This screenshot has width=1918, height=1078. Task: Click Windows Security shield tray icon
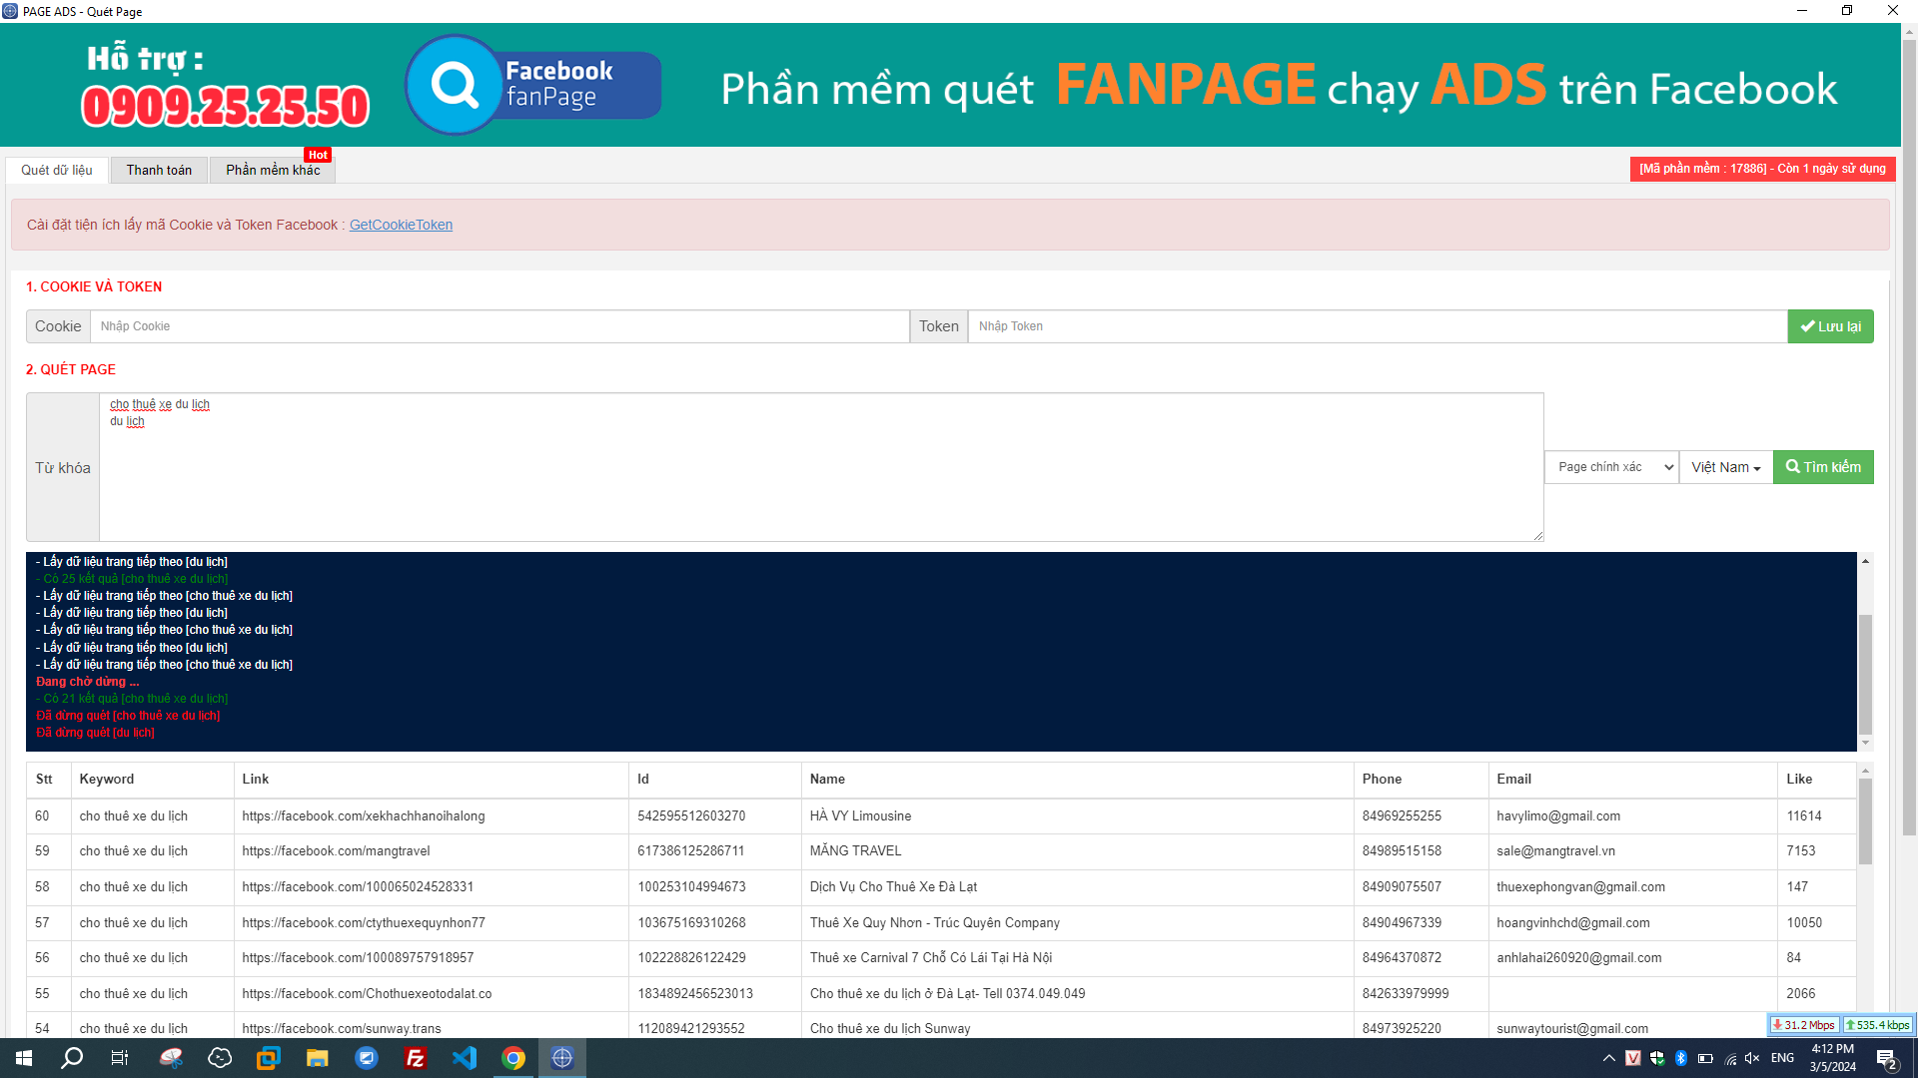pyautogui.click(x=1657, y=1058)
